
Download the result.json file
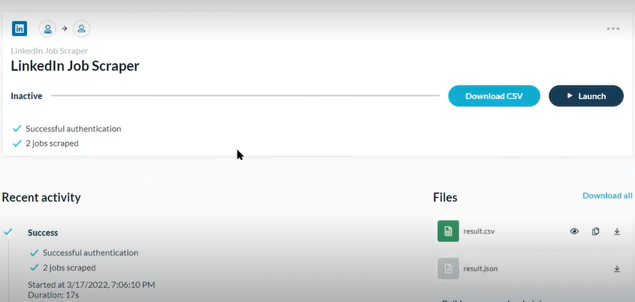(x=617, y=269)
